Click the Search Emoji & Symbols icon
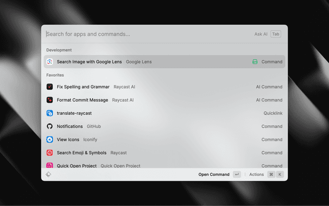The image size is (329, 206). coord(50,152)
